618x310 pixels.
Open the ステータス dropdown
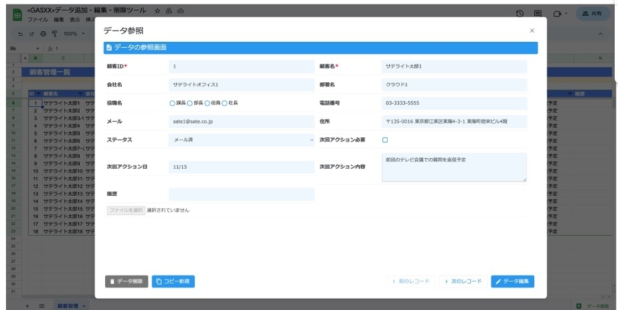point(241,140)
